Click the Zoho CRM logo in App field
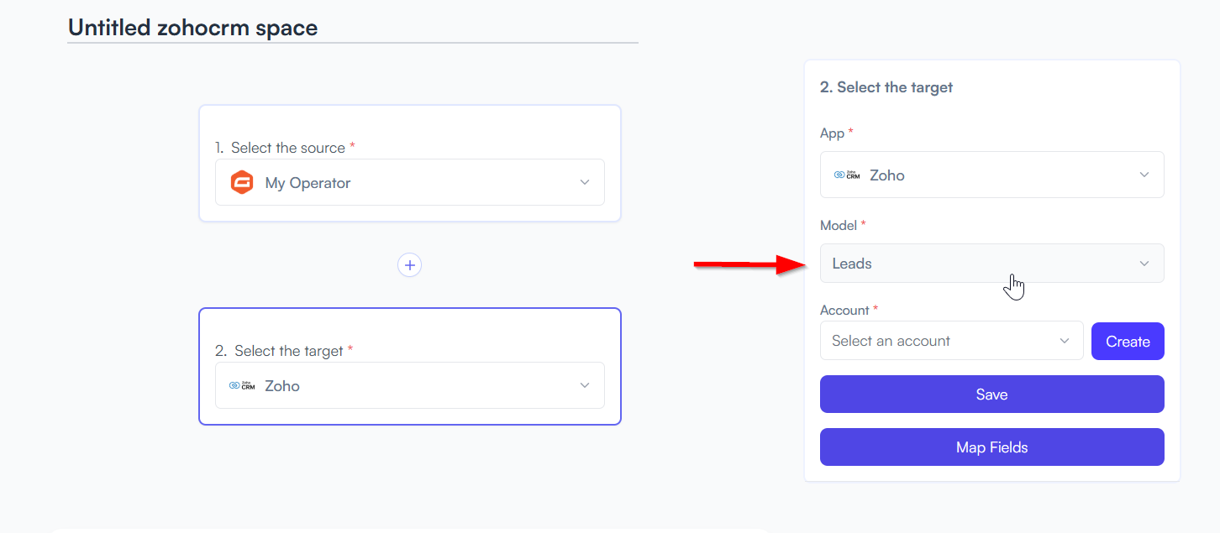The height and width of the screenshot is (533, 1220). pyautogui.click(x=847, y=175)
